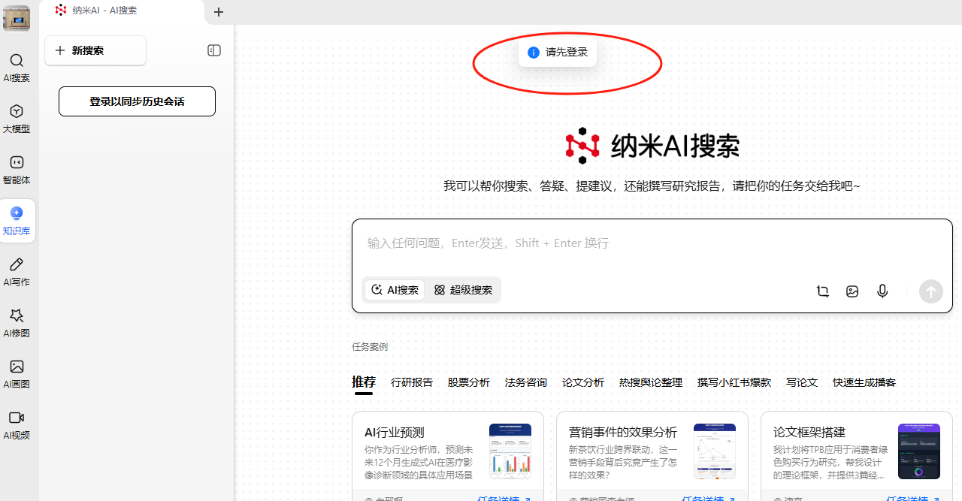Select the 法务咨询 tab
The width and height of the screenshot is (962, 501).
point(526,382)
